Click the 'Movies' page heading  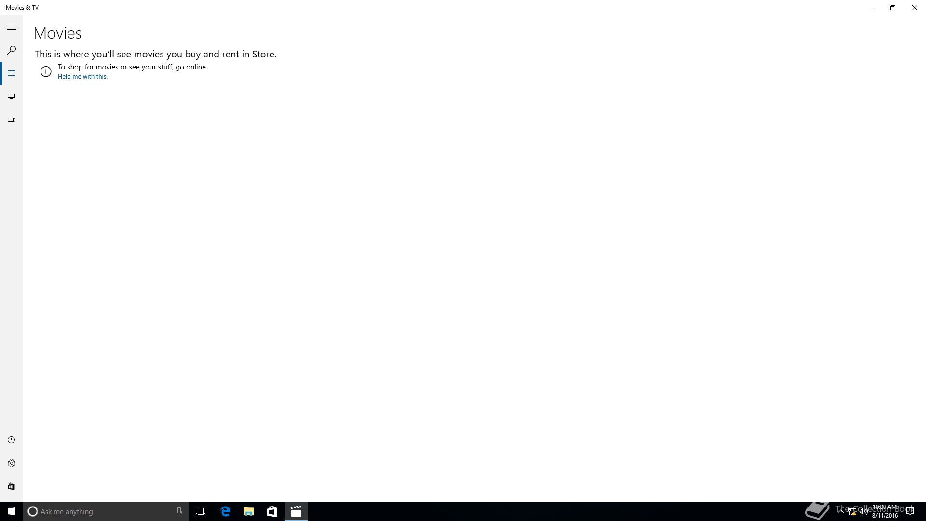click(57, 33)
